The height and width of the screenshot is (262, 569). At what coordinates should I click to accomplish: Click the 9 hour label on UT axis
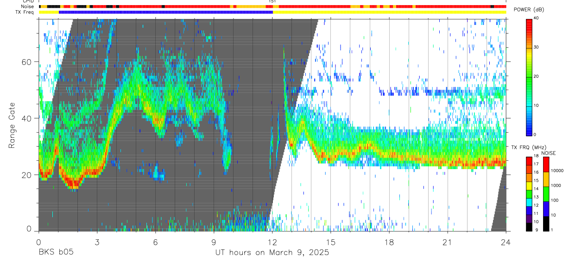[x=214, y=242]
